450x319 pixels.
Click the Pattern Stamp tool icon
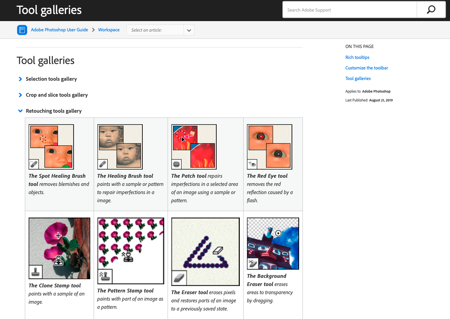tap(105, 276)
